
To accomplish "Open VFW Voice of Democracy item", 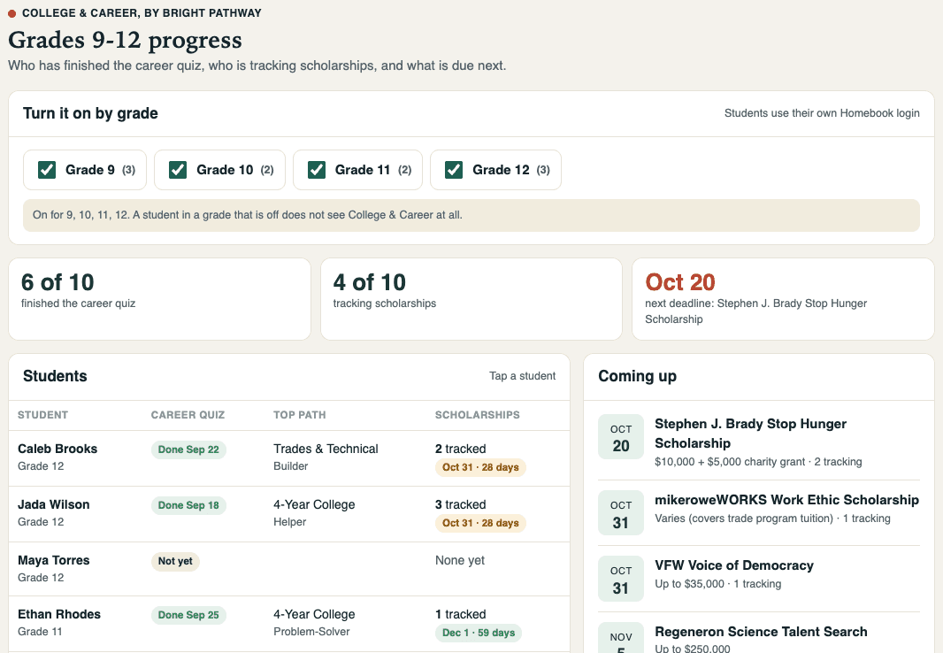I will pyautogui.click(x=759, y=578).
